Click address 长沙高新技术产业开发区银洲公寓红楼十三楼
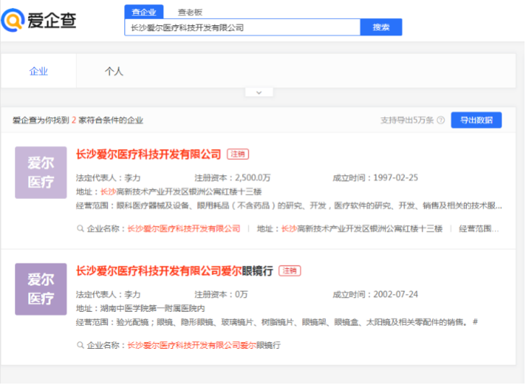This screenshot has width=526, height=385. pos(169,192)
